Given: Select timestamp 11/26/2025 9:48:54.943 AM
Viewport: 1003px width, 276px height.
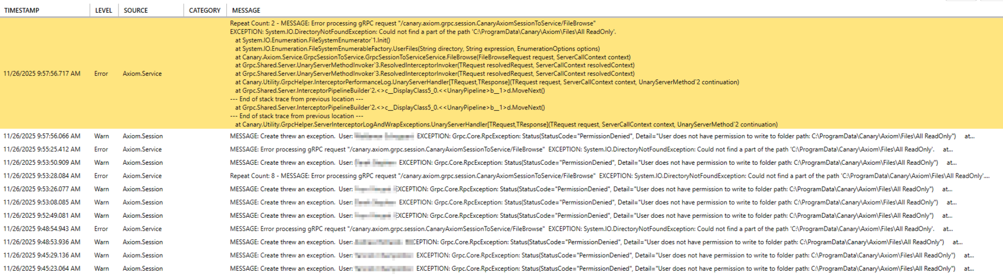Looking at the screenshot, I should click(x=42, y=229).
